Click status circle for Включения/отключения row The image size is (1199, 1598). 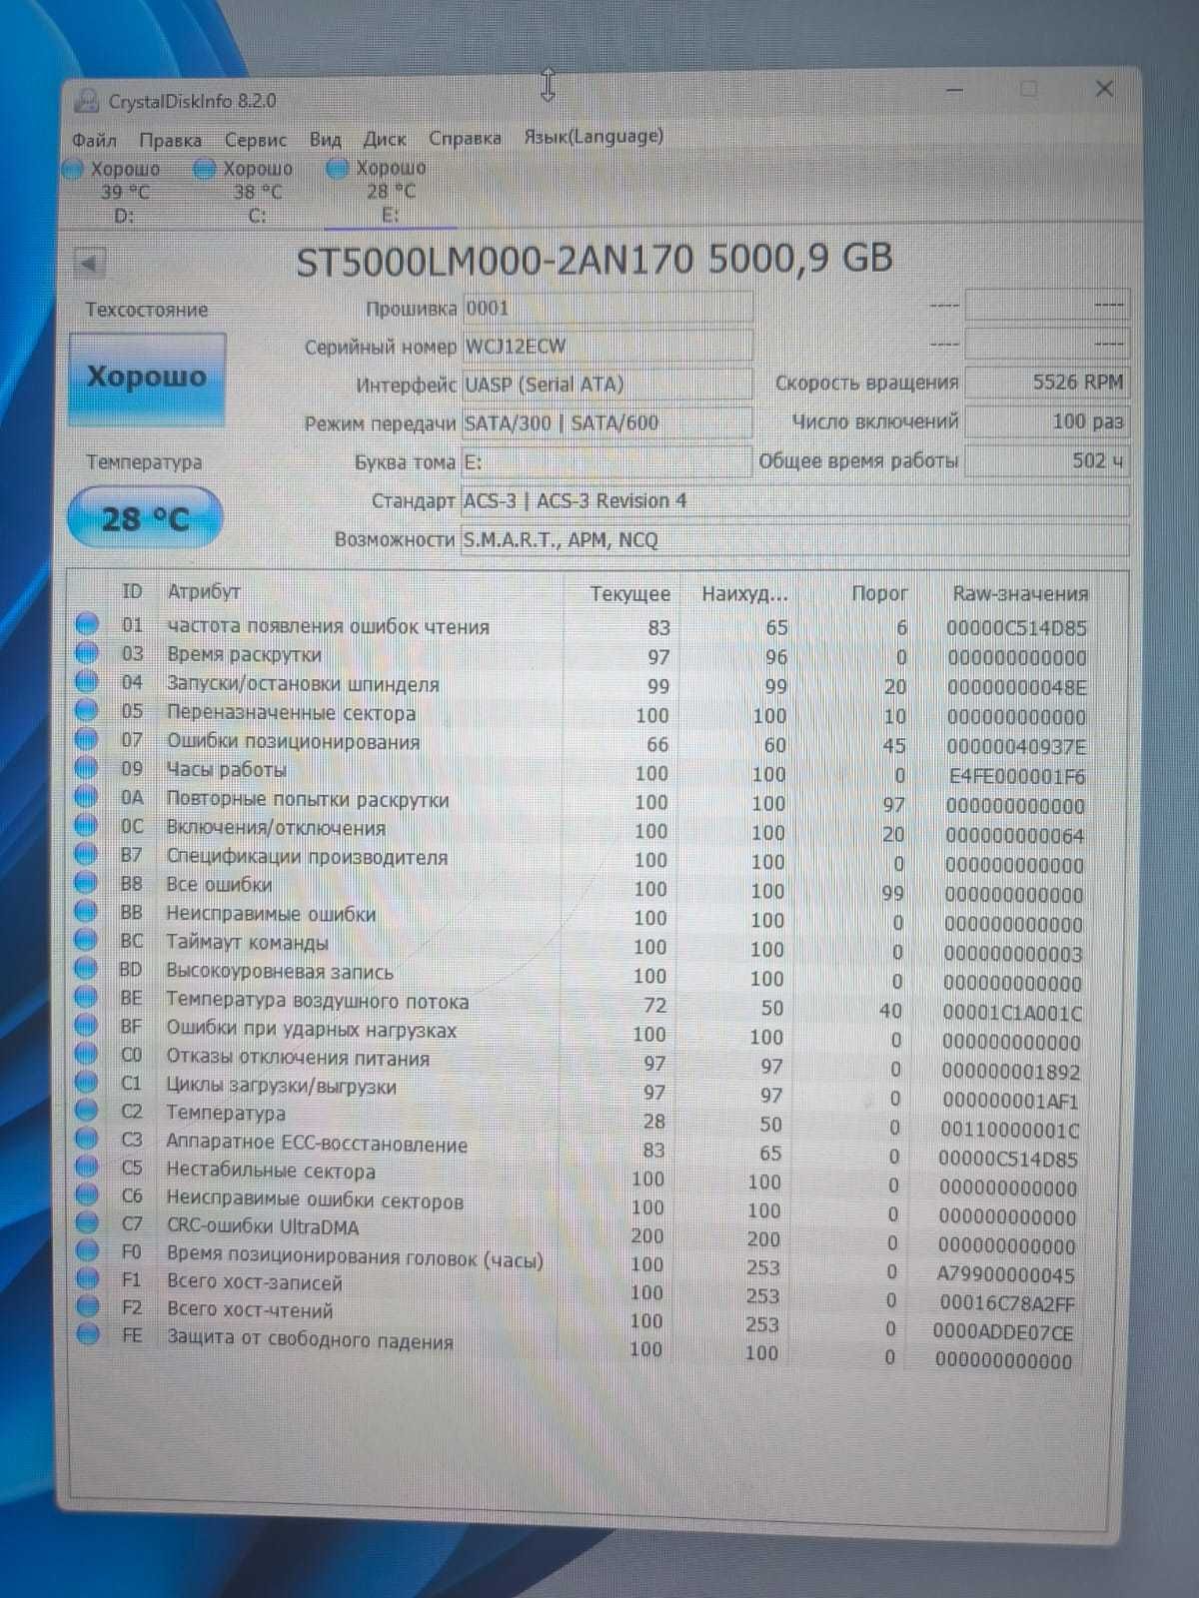[x=88, y=826]
